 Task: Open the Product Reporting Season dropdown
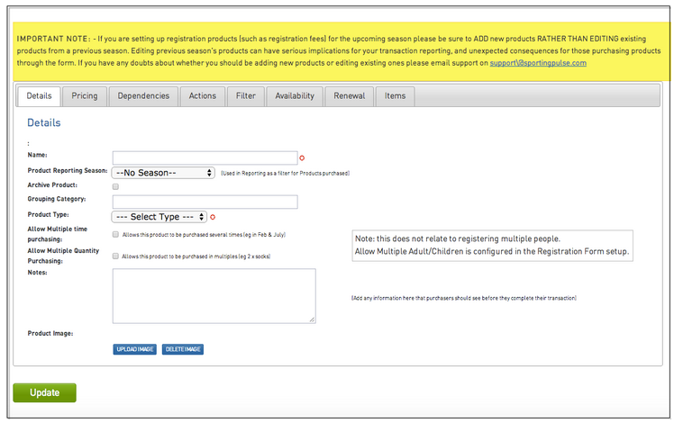point(163,173)
